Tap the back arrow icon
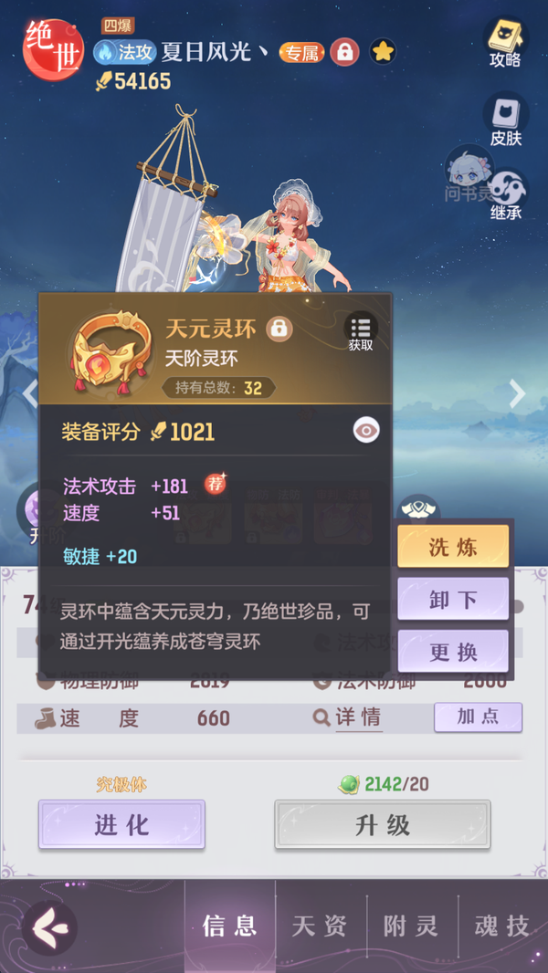The width and height of the screenshot is (548, 973). tap(49, 927)
